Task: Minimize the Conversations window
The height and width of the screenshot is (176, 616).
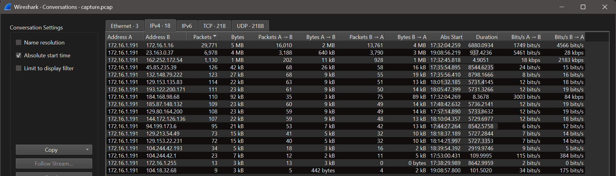Action: point(562,7)
